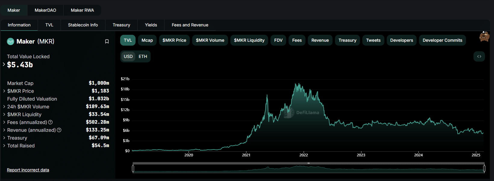This screenshot has height=181, width=494.
Task: Switch chart denomination to USD
Action: click(x=128, y=56)
